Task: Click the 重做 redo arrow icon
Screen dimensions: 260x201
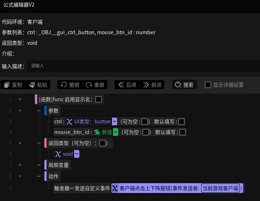Action: pos(89,85)
